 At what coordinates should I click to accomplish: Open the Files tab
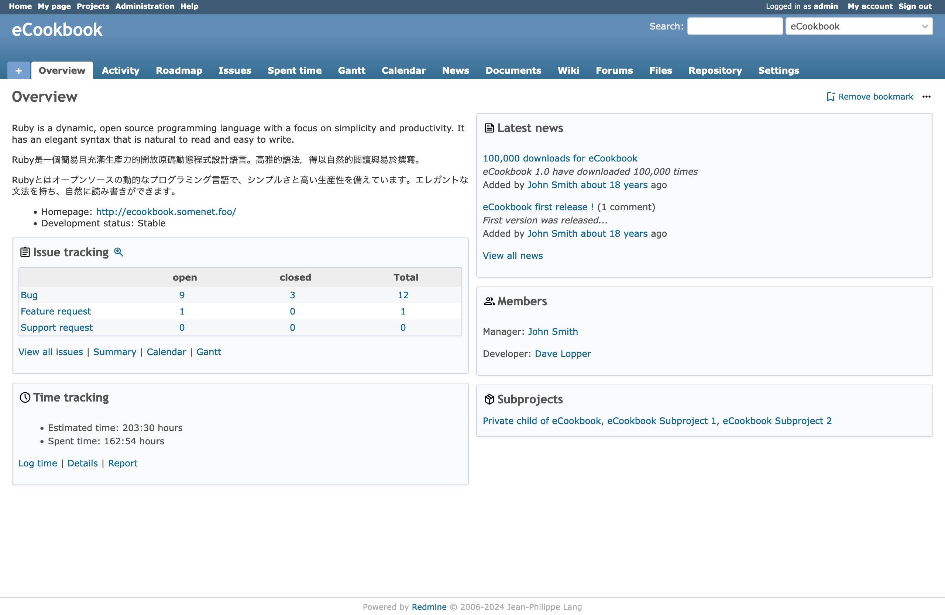pyautogui.click(x=660, y=70)
